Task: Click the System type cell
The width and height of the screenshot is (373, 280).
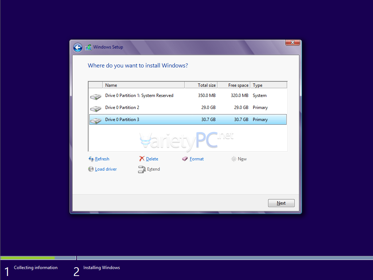Action: coord(259,96)
